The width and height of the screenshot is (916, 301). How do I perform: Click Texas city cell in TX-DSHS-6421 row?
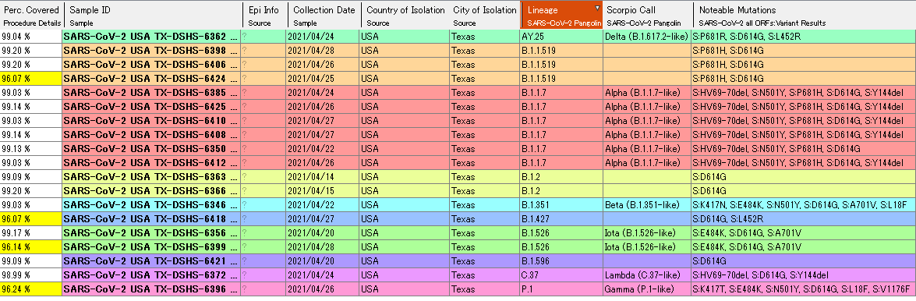pos(483,260)
